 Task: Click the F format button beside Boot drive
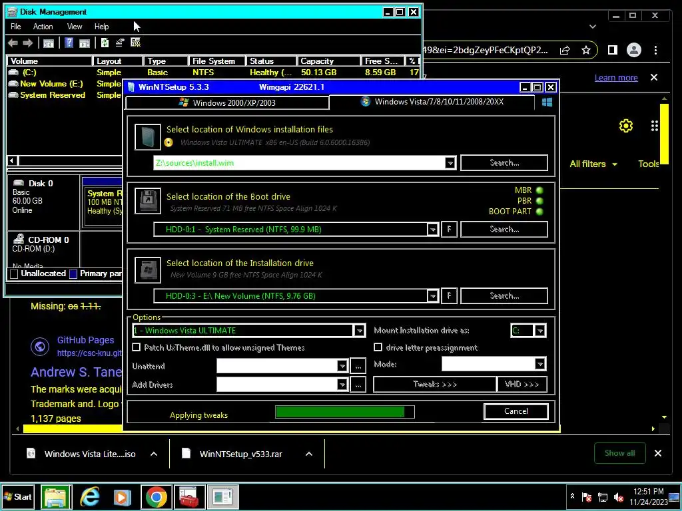point(449,230)
